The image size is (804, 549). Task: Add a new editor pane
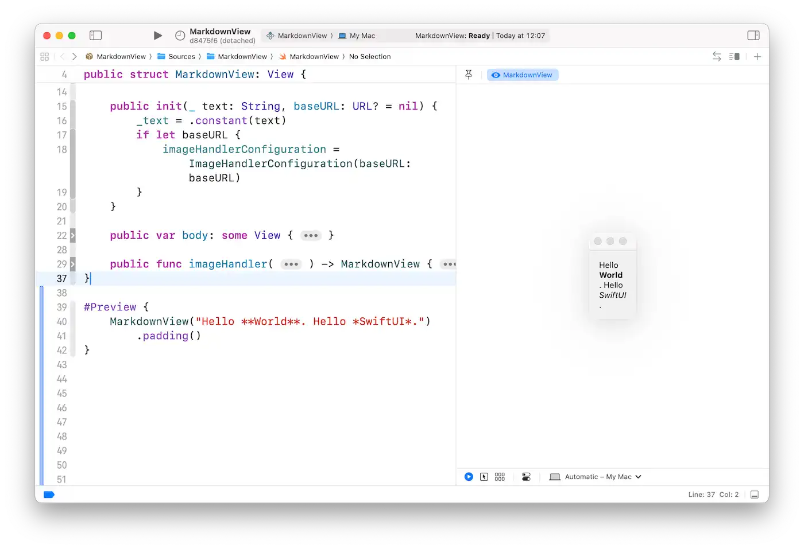pos(757,57)
